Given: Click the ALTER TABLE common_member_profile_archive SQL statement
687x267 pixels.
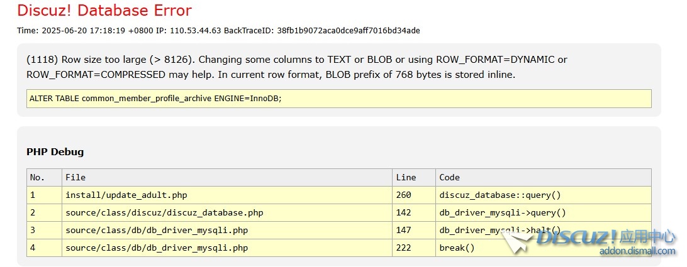Looking at the screenshot, I should click(338, 99).
